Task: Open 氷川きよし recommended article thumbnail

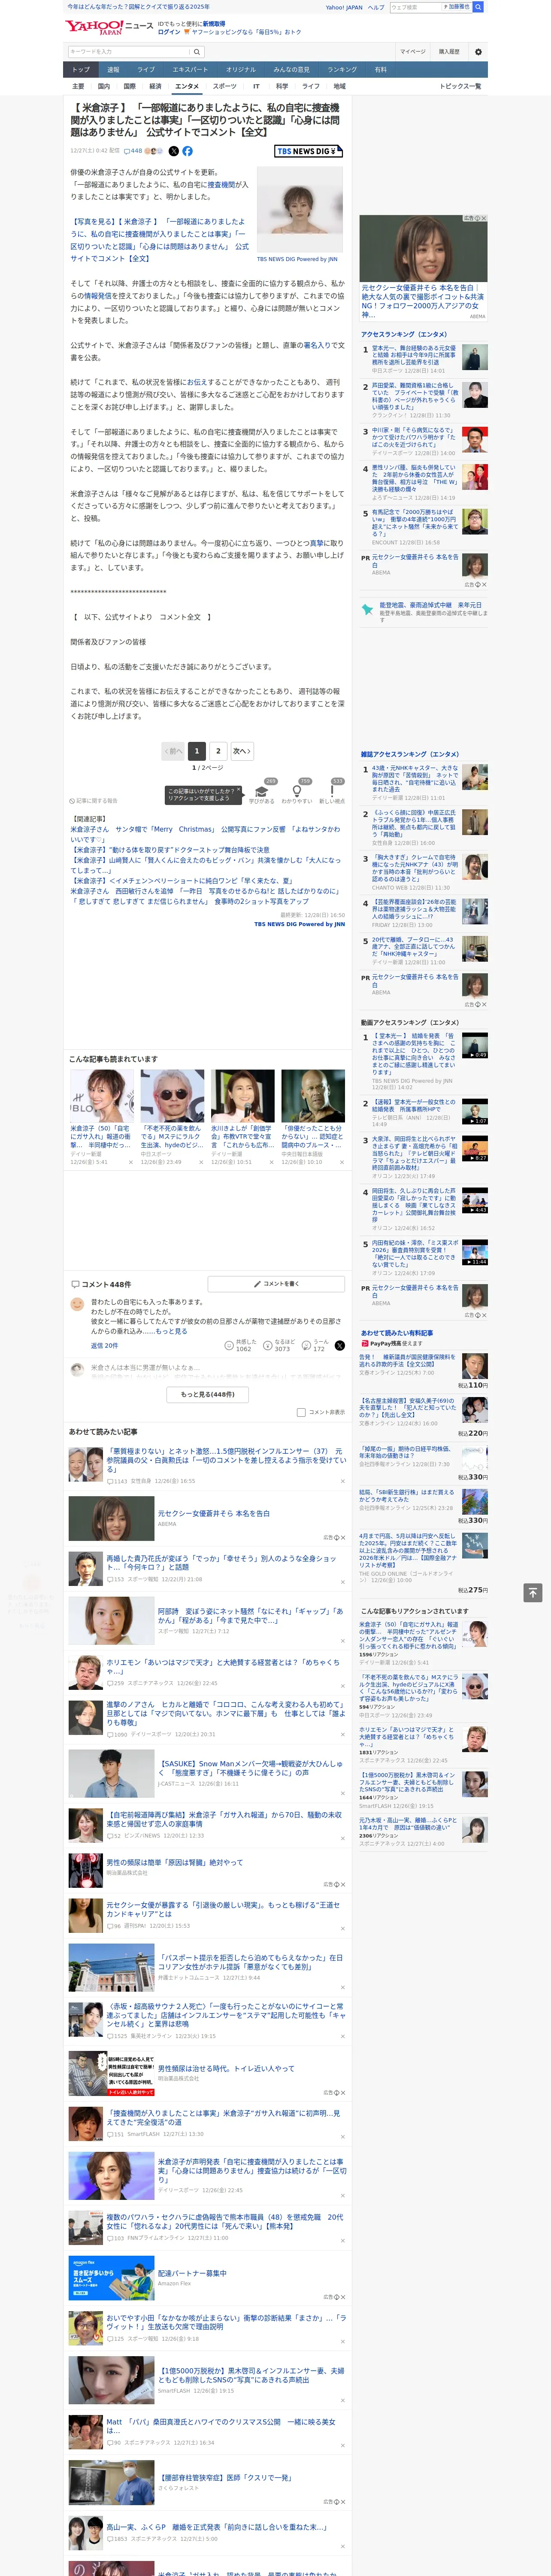Action: (243, 1096)
